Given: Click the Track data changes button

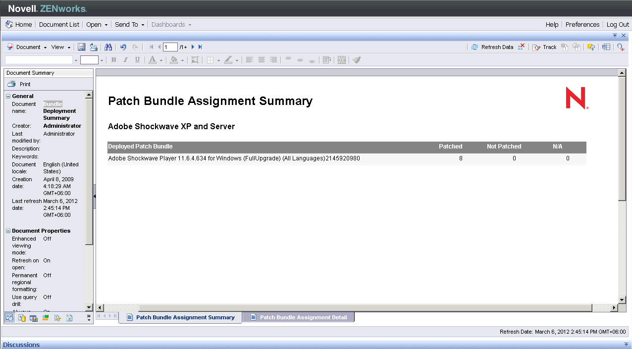Looking at the screenshot, I should (544, 47).
